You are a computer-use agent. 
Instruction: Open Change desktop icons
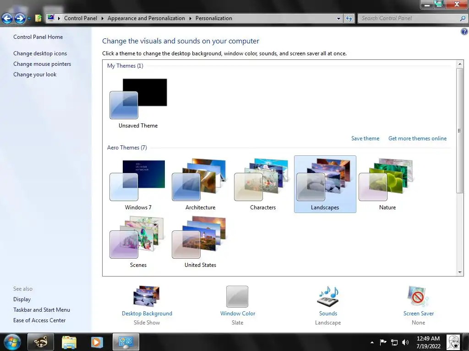40,53
